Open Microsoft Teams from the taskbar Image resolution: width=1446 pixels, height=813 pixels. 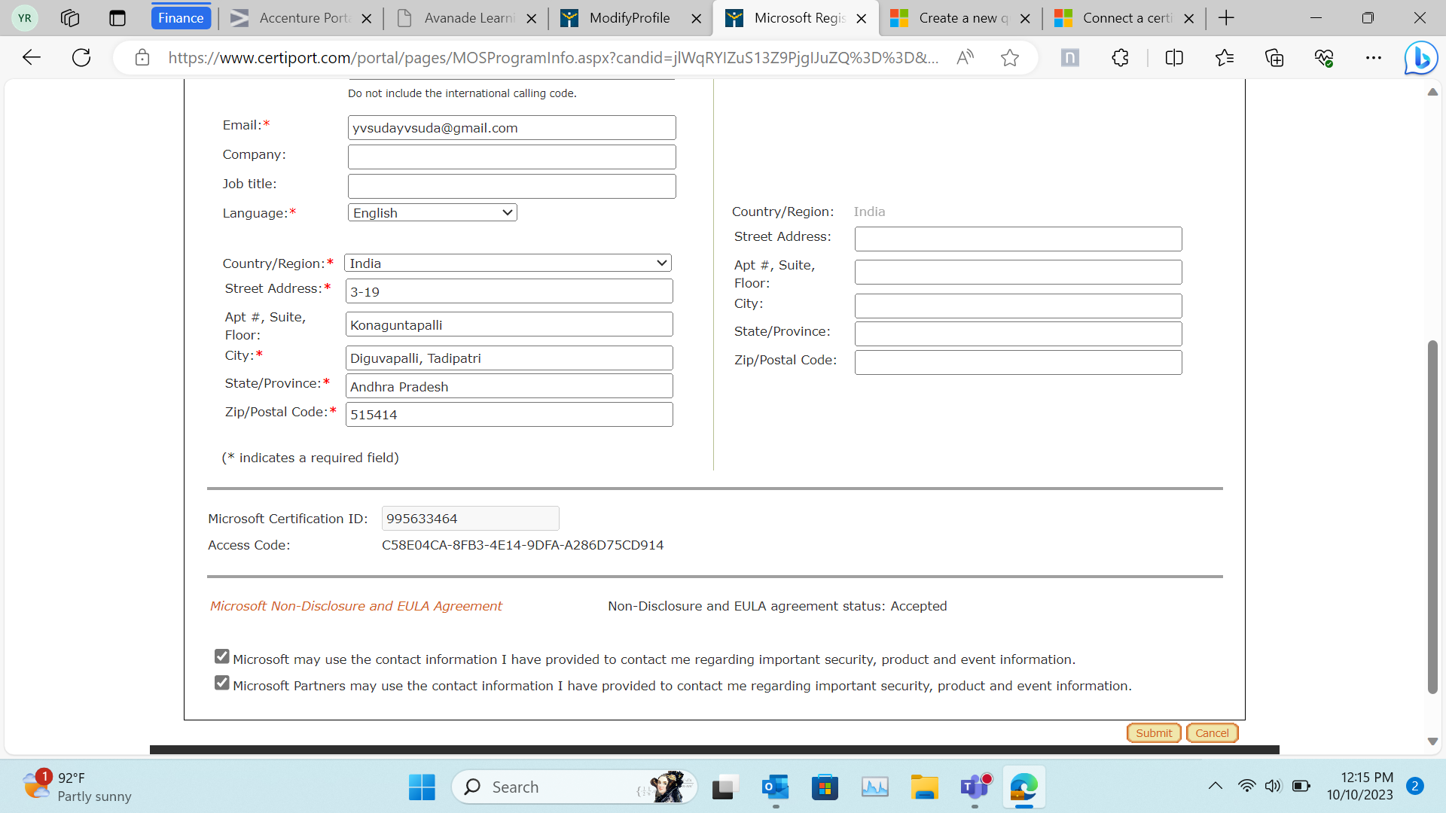tap(975, 787)
